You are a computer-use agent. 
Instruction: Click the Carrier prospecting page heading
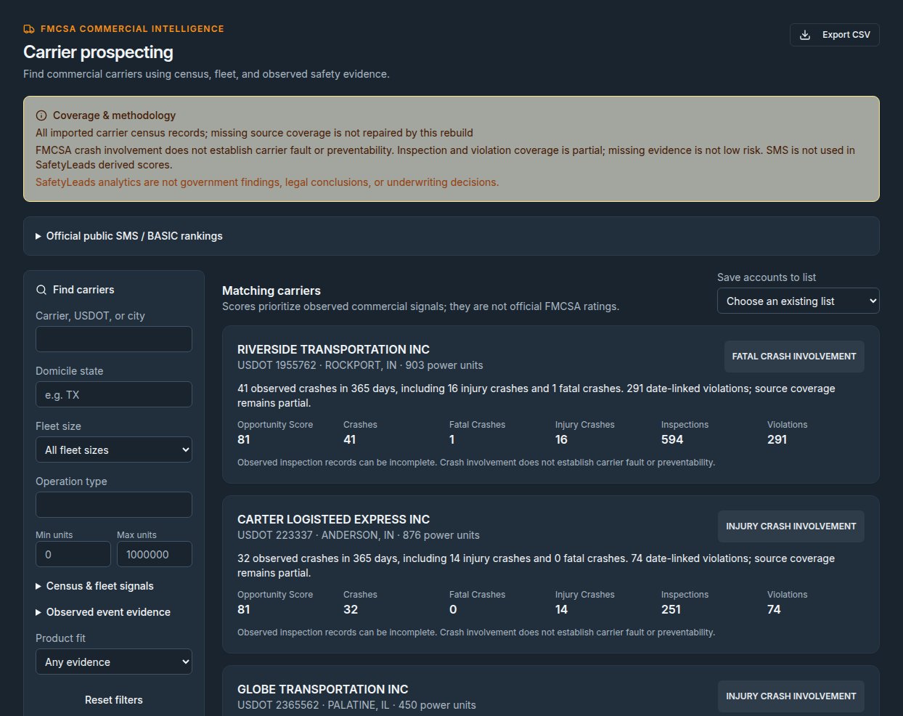point(98,52)
